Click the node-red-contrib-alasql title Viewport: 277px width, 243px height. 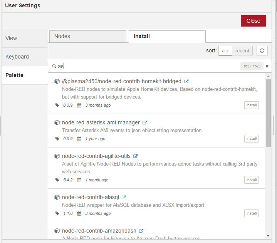tap(91, 197)
